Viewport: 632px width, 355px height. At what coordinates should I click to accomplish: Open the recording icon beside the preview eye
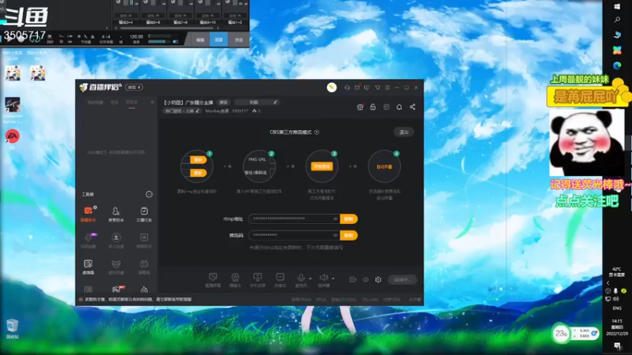[352, 279]
